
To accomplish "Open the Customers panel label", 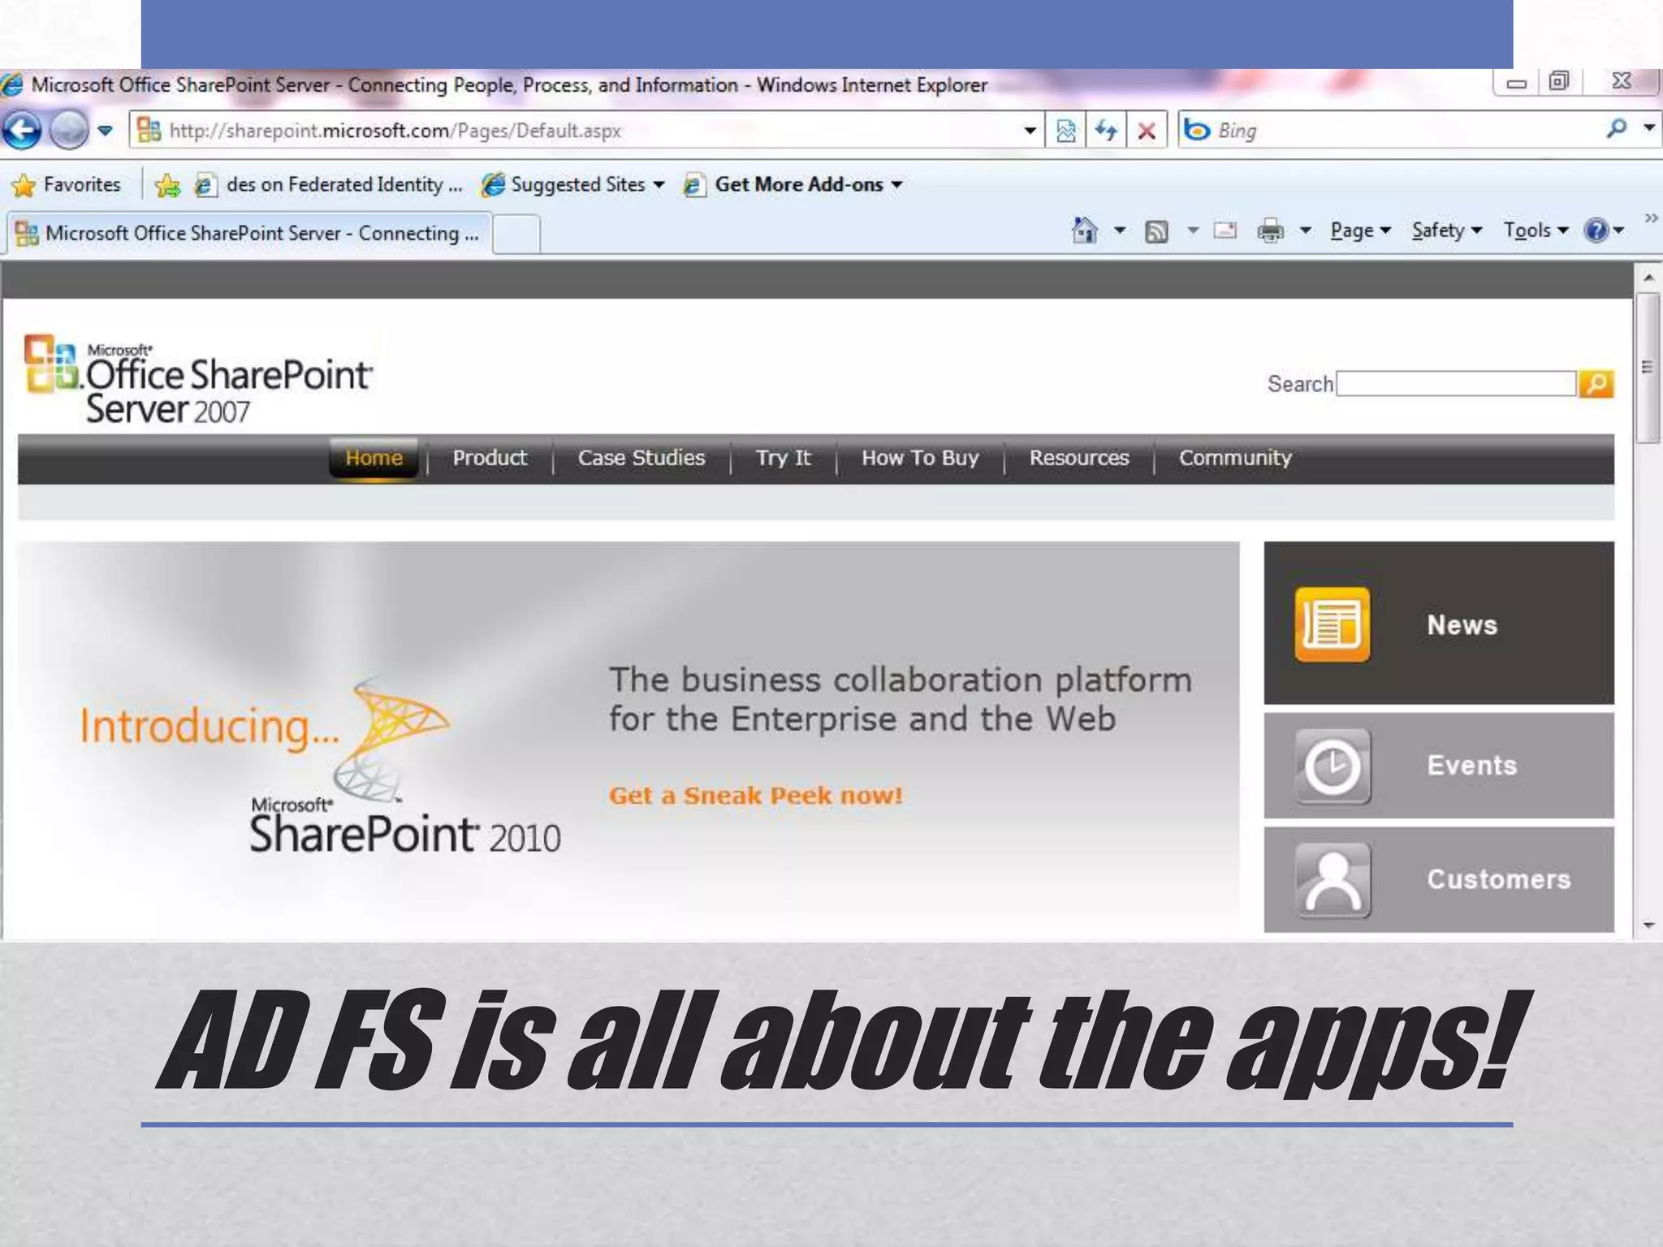I will point(1499,879).
